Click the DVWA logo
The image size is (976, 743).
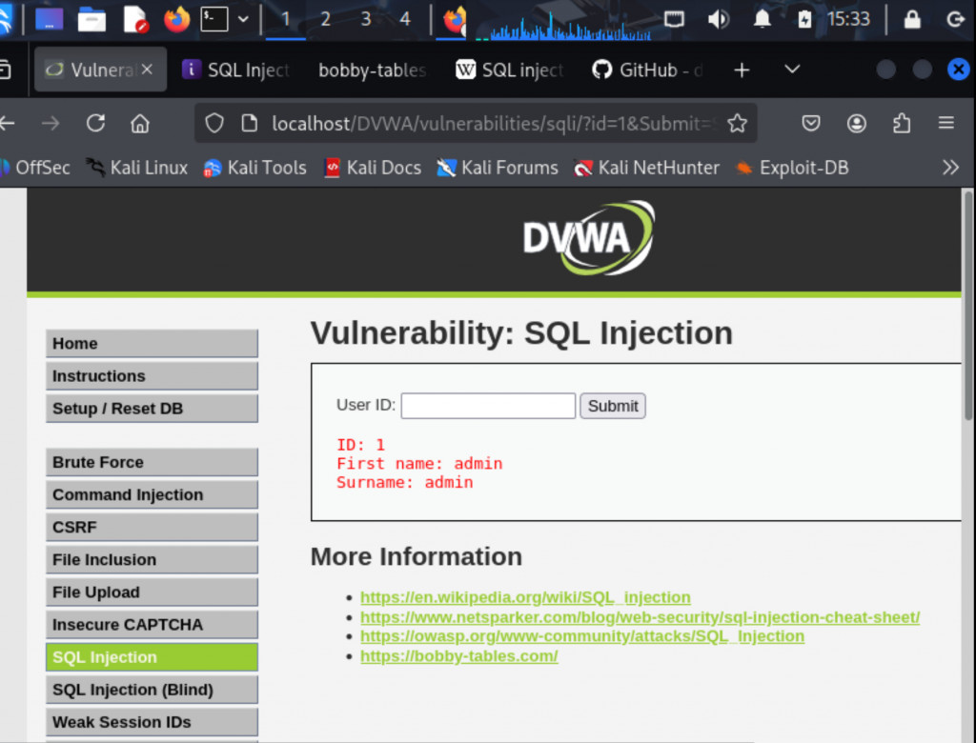coord(589,238)
